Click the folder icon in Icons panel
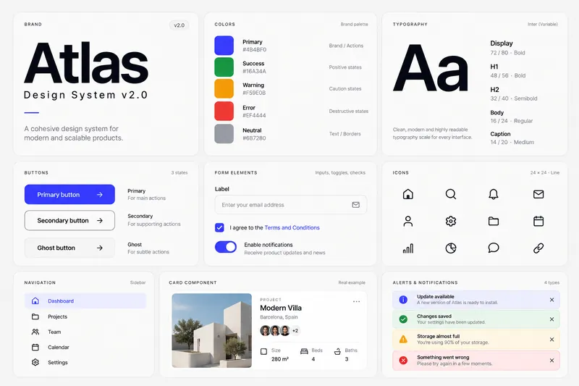This screenshot has height=386, width=579. [x=494, y=221]
